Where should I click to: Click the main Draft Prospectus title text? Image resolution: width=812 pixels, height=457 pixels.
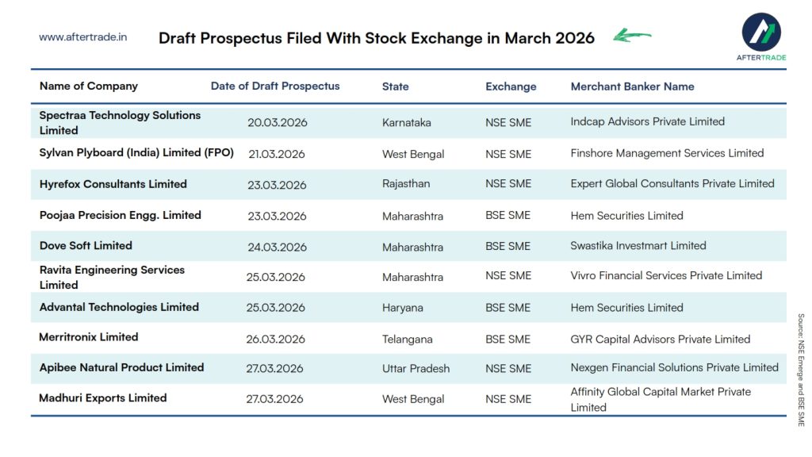(377, 38)
